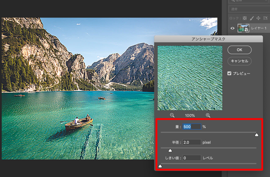Click the 半径 pixel input field
Image resolution: width=270 pixels, height=177 pixels.
pos(192,142)
